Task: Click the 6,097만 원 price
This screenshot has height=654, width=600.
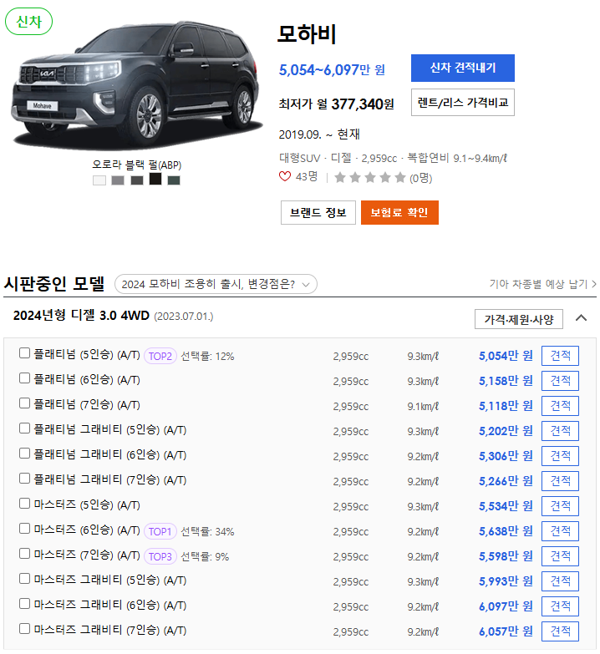Action: coord(506,606)
